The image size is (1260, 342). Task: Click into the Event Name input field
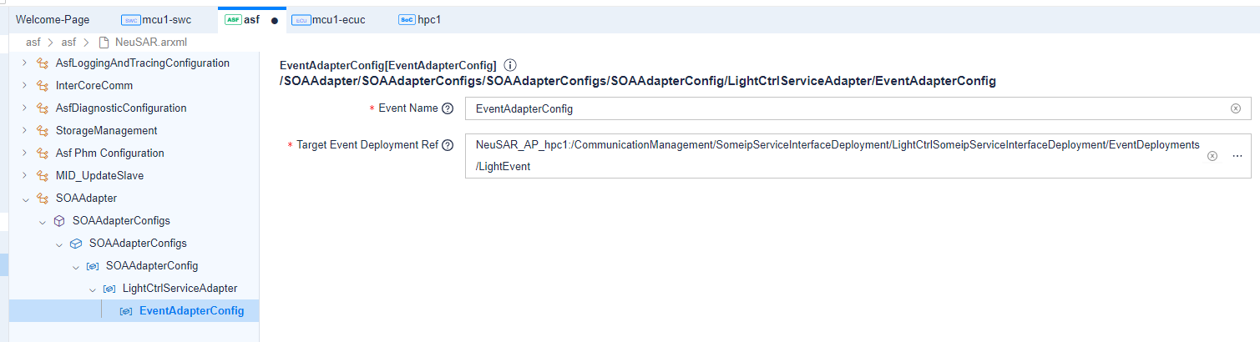(843, 108)
